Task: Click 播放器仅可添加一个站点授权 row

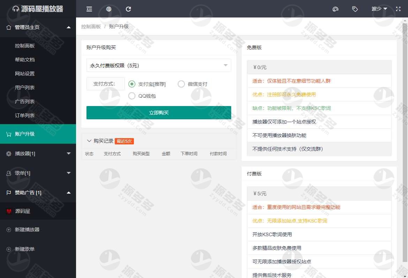Action: (x=319, y=122)
